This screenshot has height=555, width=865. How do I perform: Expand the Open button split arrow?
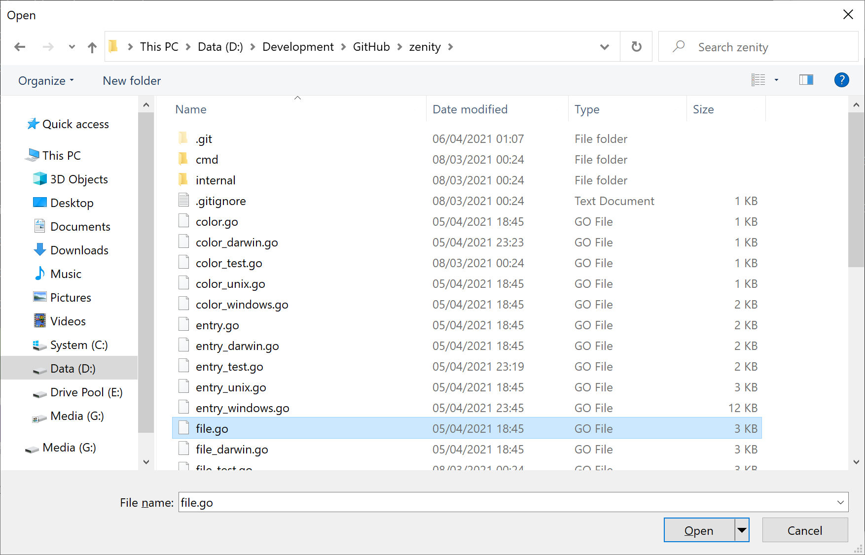point(741,530)
